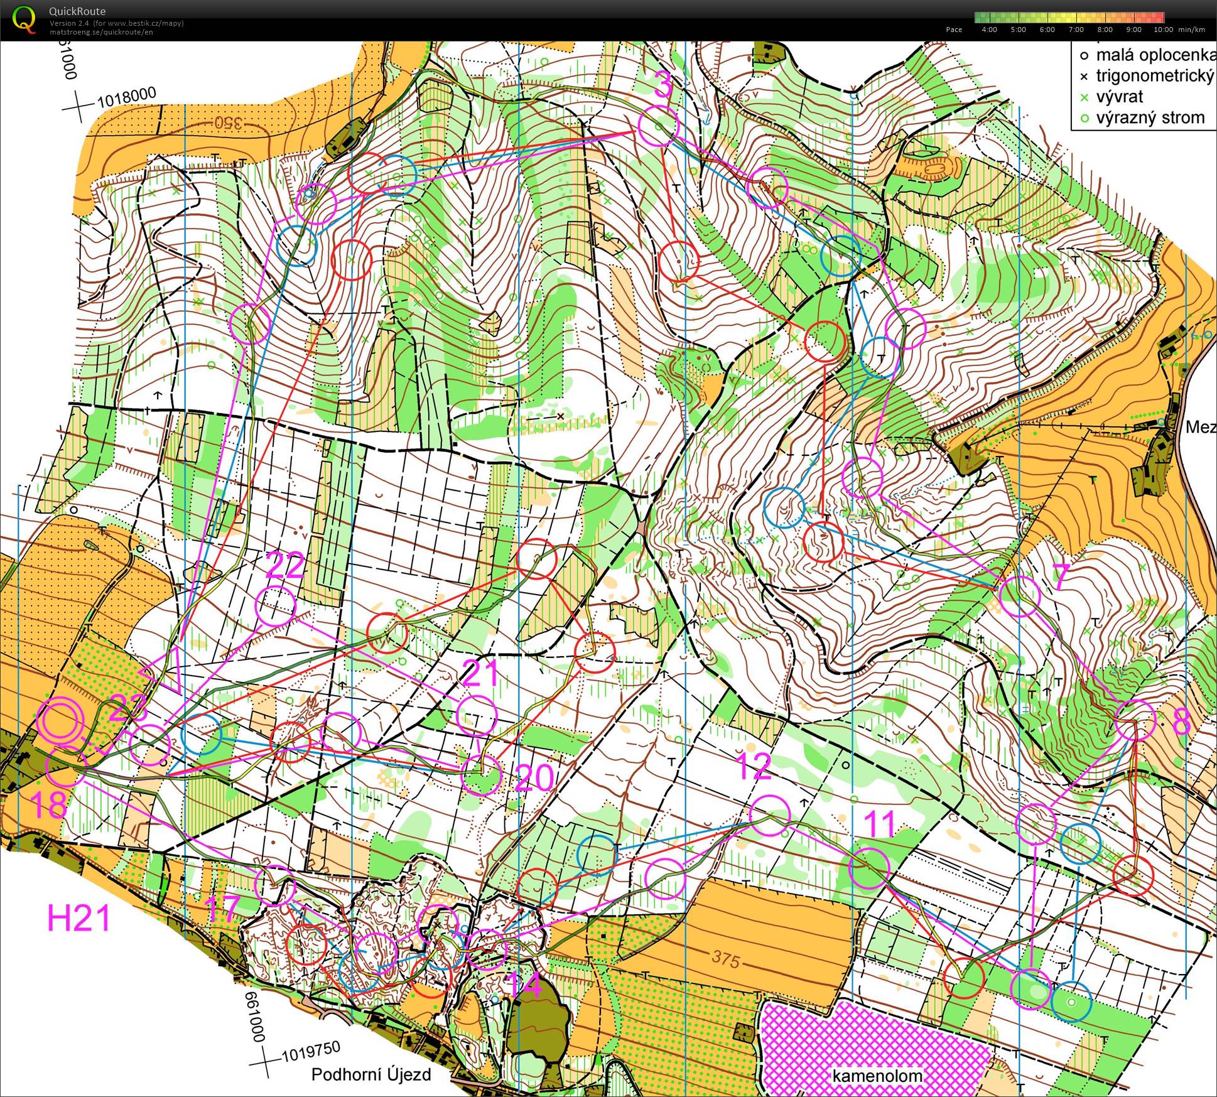Click the pace color gradient bar

(x=1069, y=18)
